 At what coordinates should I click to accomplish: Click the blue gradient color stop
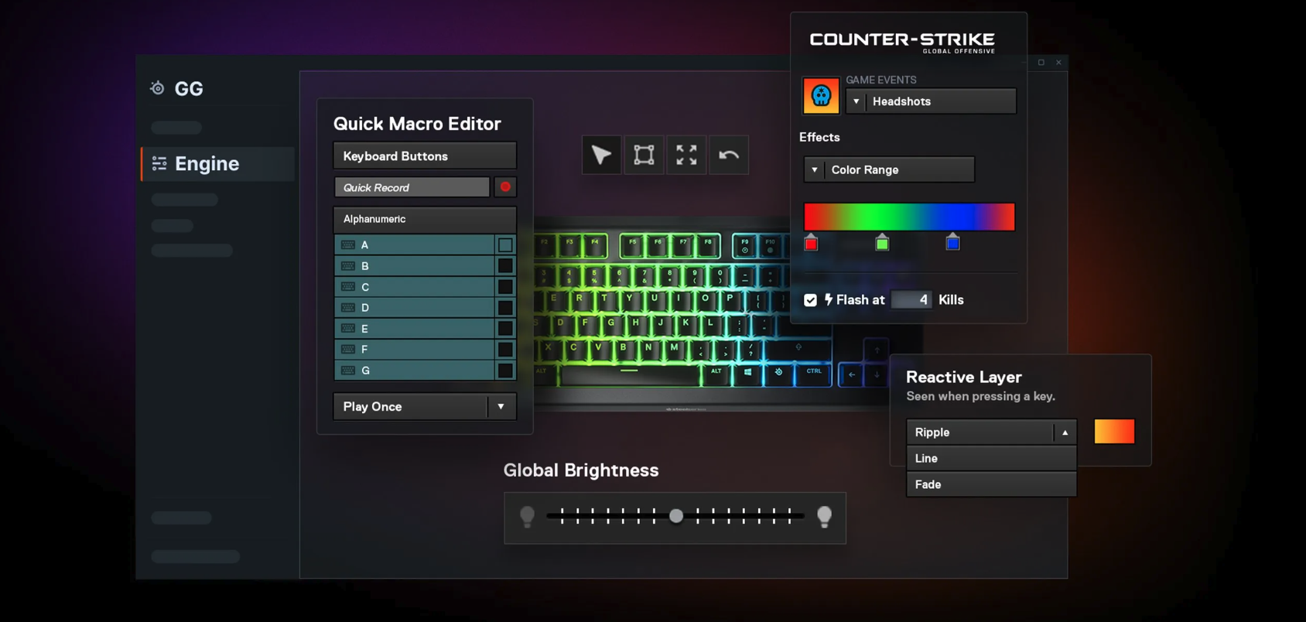tap(952, 242)
